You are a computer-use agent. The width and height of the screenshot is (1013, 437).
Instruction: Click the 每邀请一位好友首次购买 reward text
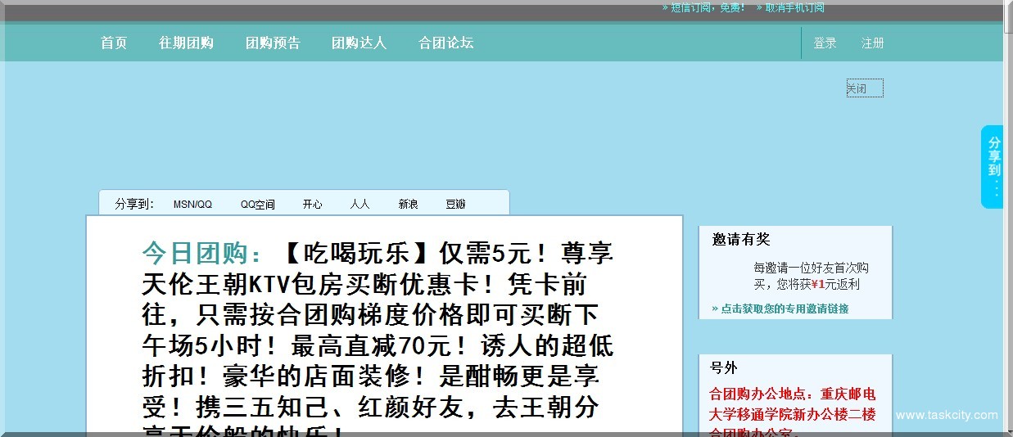coord(811,276)
